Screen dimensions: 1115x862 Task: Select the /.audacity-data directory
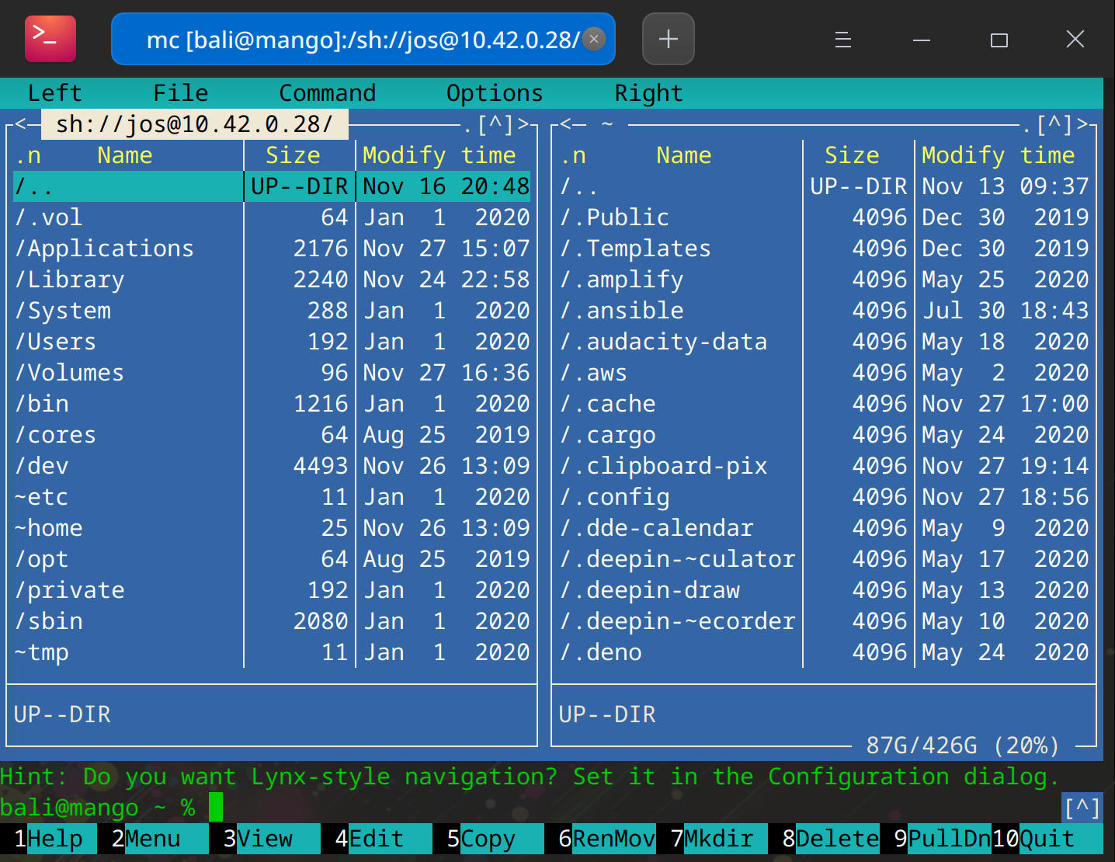[824, 342]
